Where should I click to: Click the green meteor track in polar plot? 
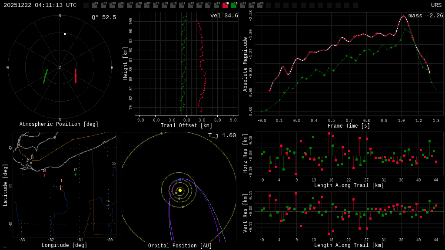(45, 76)
